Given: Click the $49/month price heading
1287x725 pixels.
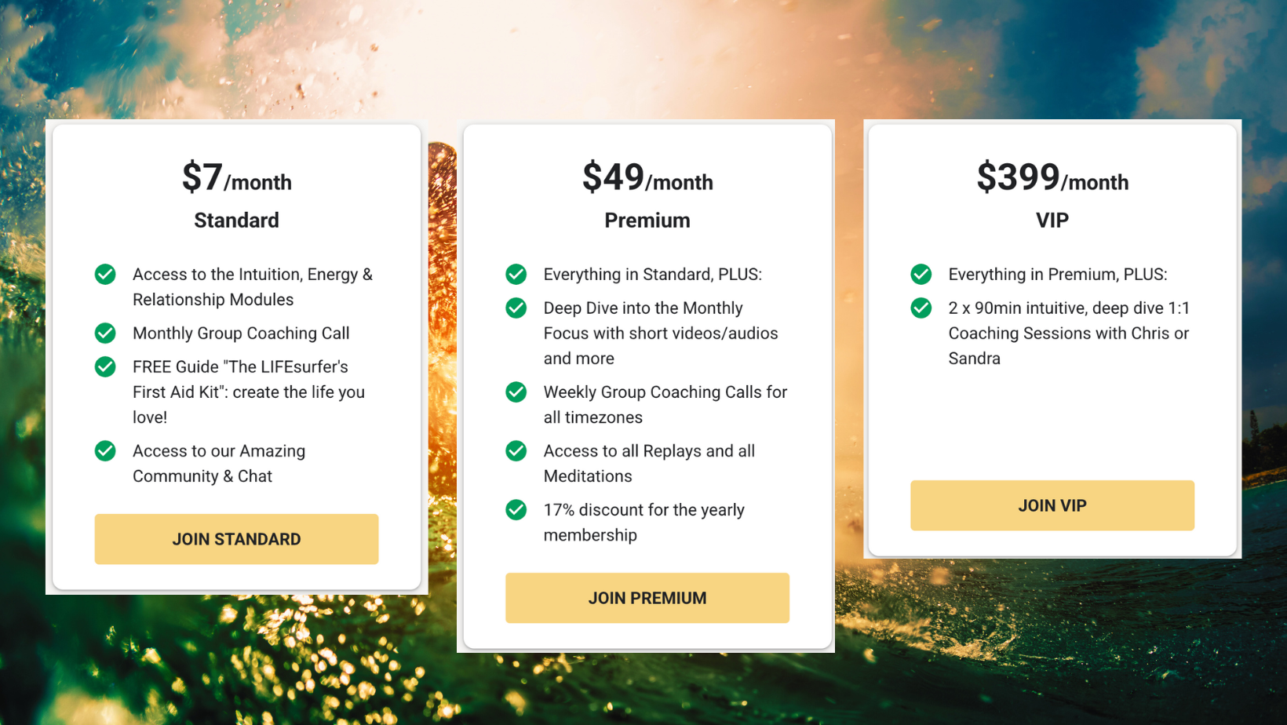Looking at the screenshot, I should (647, 177).
